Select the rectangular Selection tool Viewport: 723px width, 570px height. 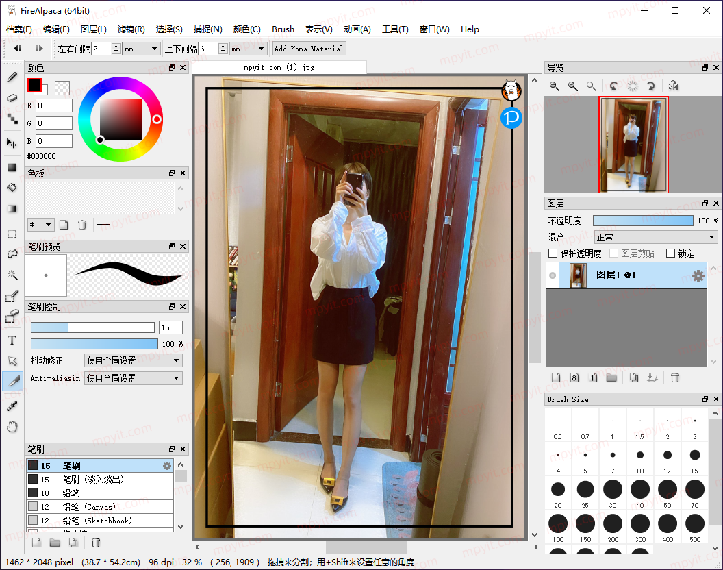pos(12,234)
